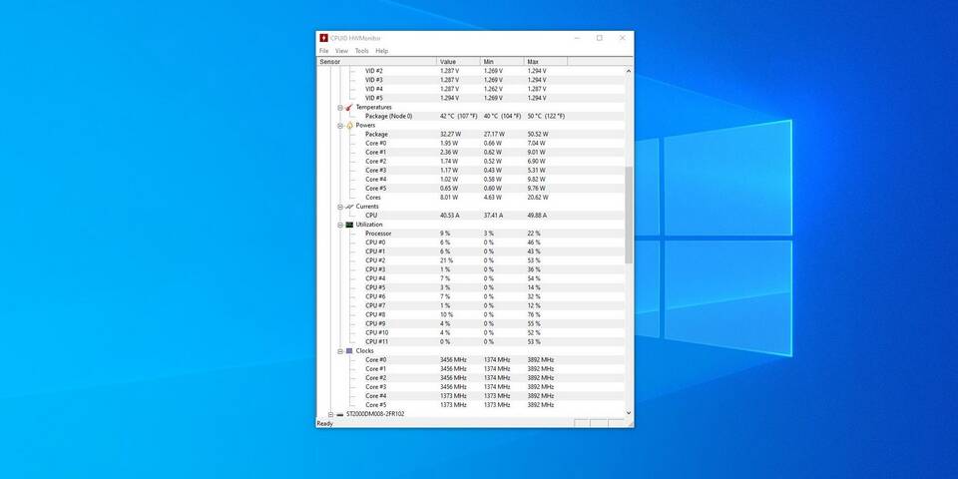Click the Temperatures thermometer icon
The height and width of the screenshot is (479, 958).
pyautogui.click(x=349, y=107)
